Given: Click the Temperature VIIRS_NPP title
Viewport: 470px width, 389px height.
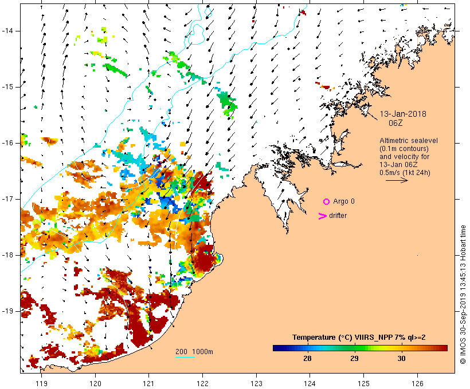Looking at the screenshot, I should pyautogui.click(x=359, y=338).
